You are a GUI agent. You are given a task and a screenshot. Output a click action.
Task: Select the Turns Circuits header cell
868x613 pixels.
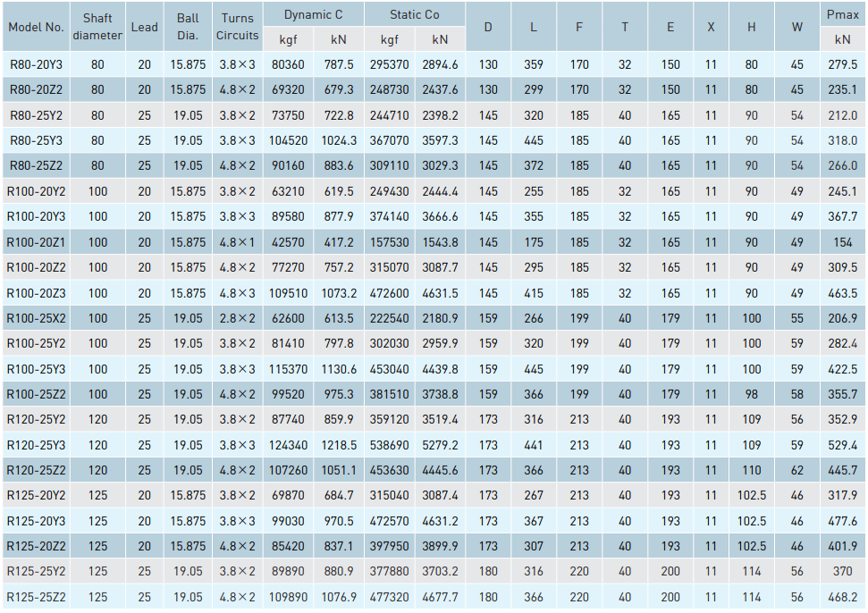pos(238,27)
